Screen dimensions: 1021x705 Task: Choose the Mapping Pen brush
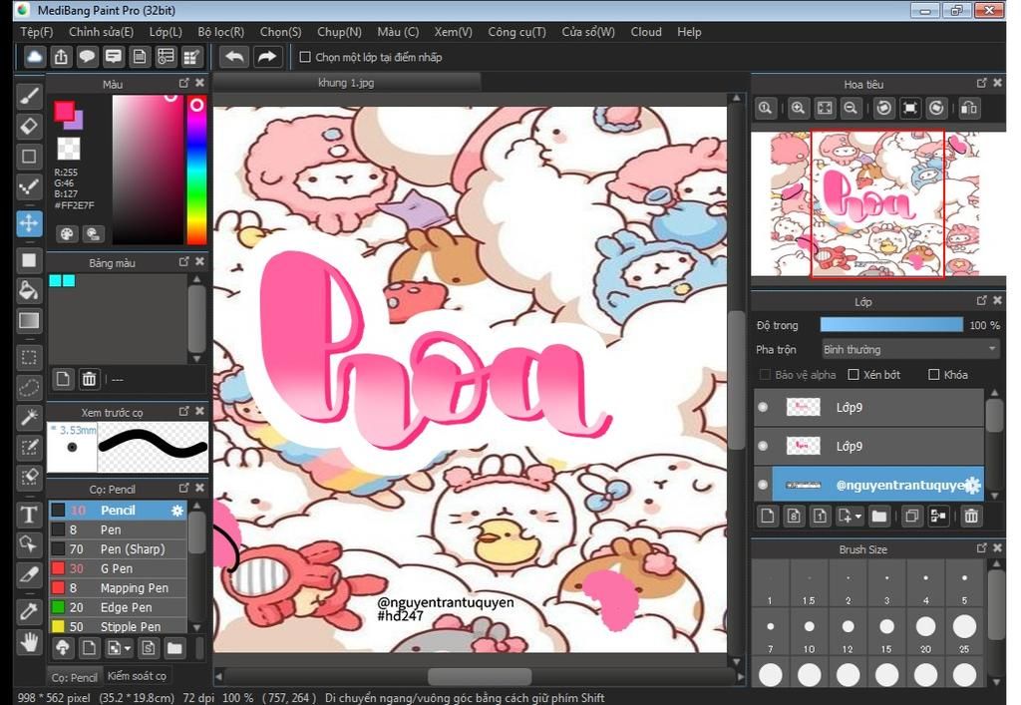click(118, 587)
